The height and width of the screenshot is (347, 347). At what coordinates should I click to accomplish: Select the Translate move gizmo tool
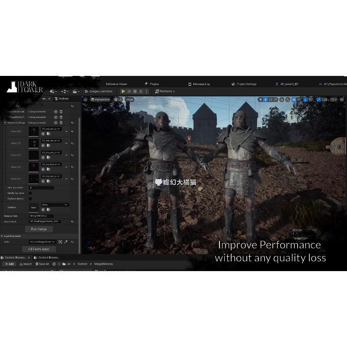tap(265, 100)
